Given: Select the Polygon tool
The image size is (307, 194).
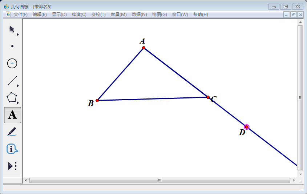Looking at the screenshot, I should pos(12,97).
